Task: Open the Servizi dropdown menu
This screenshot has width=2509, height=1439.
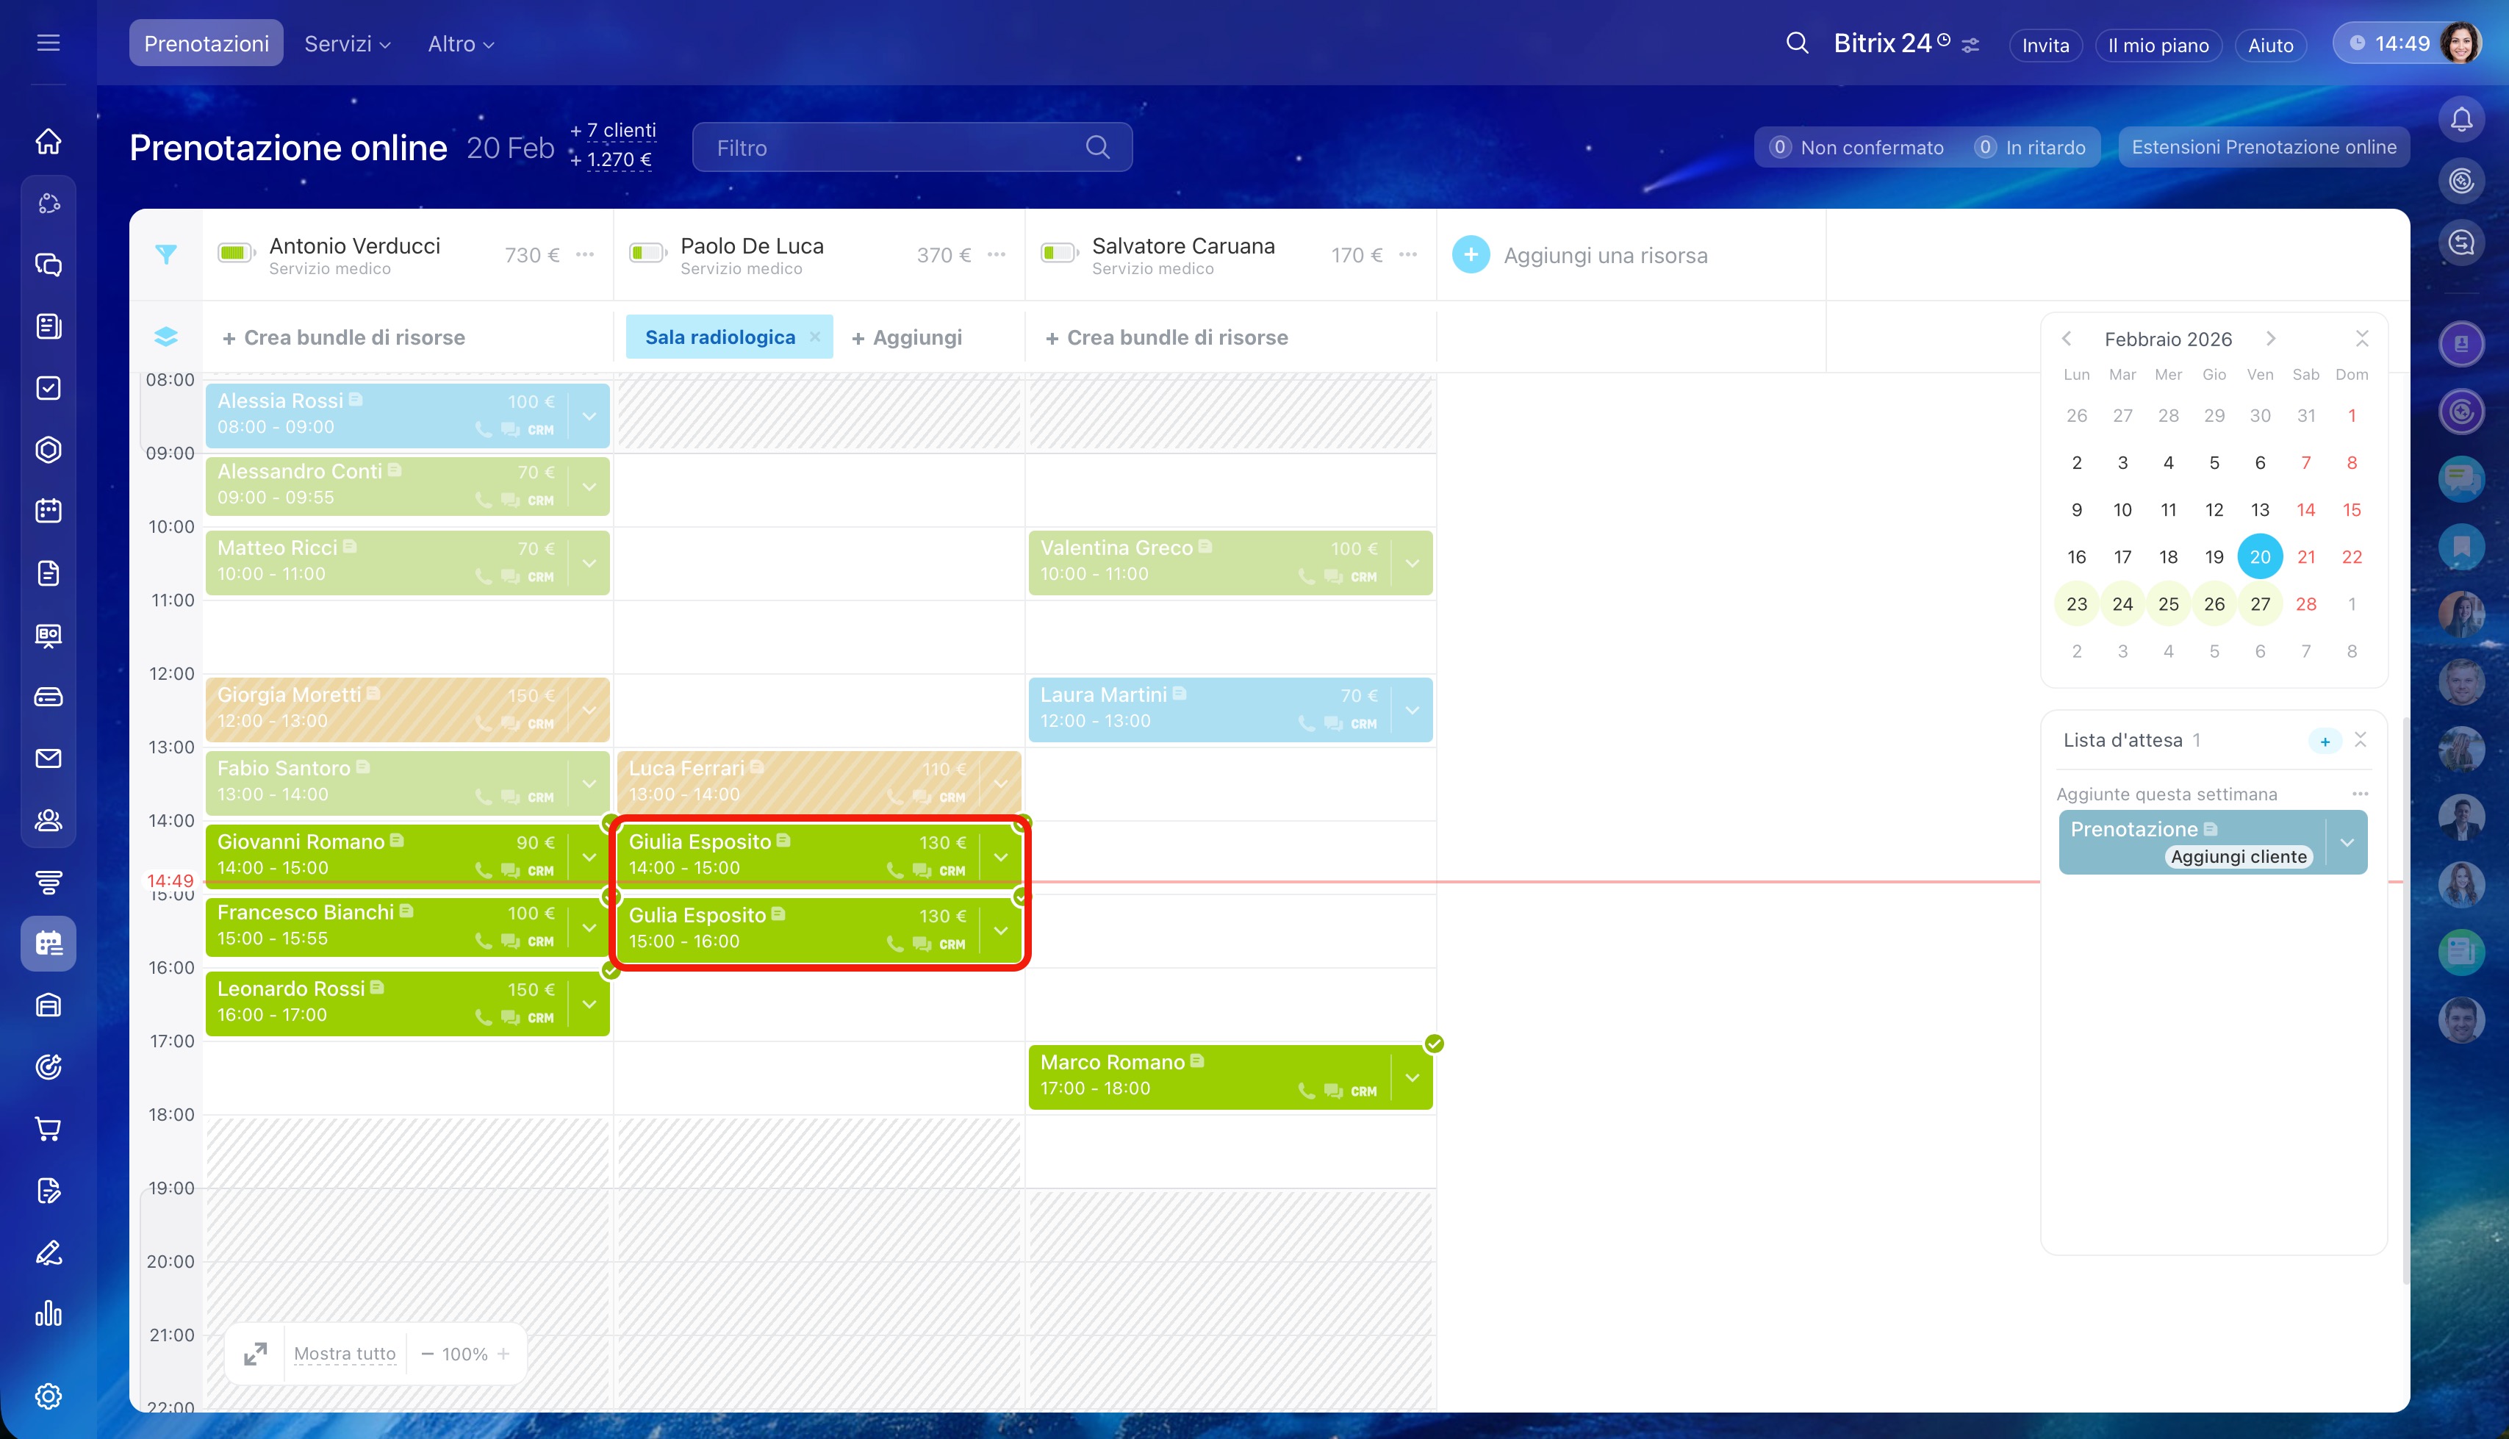Action: 347,43
